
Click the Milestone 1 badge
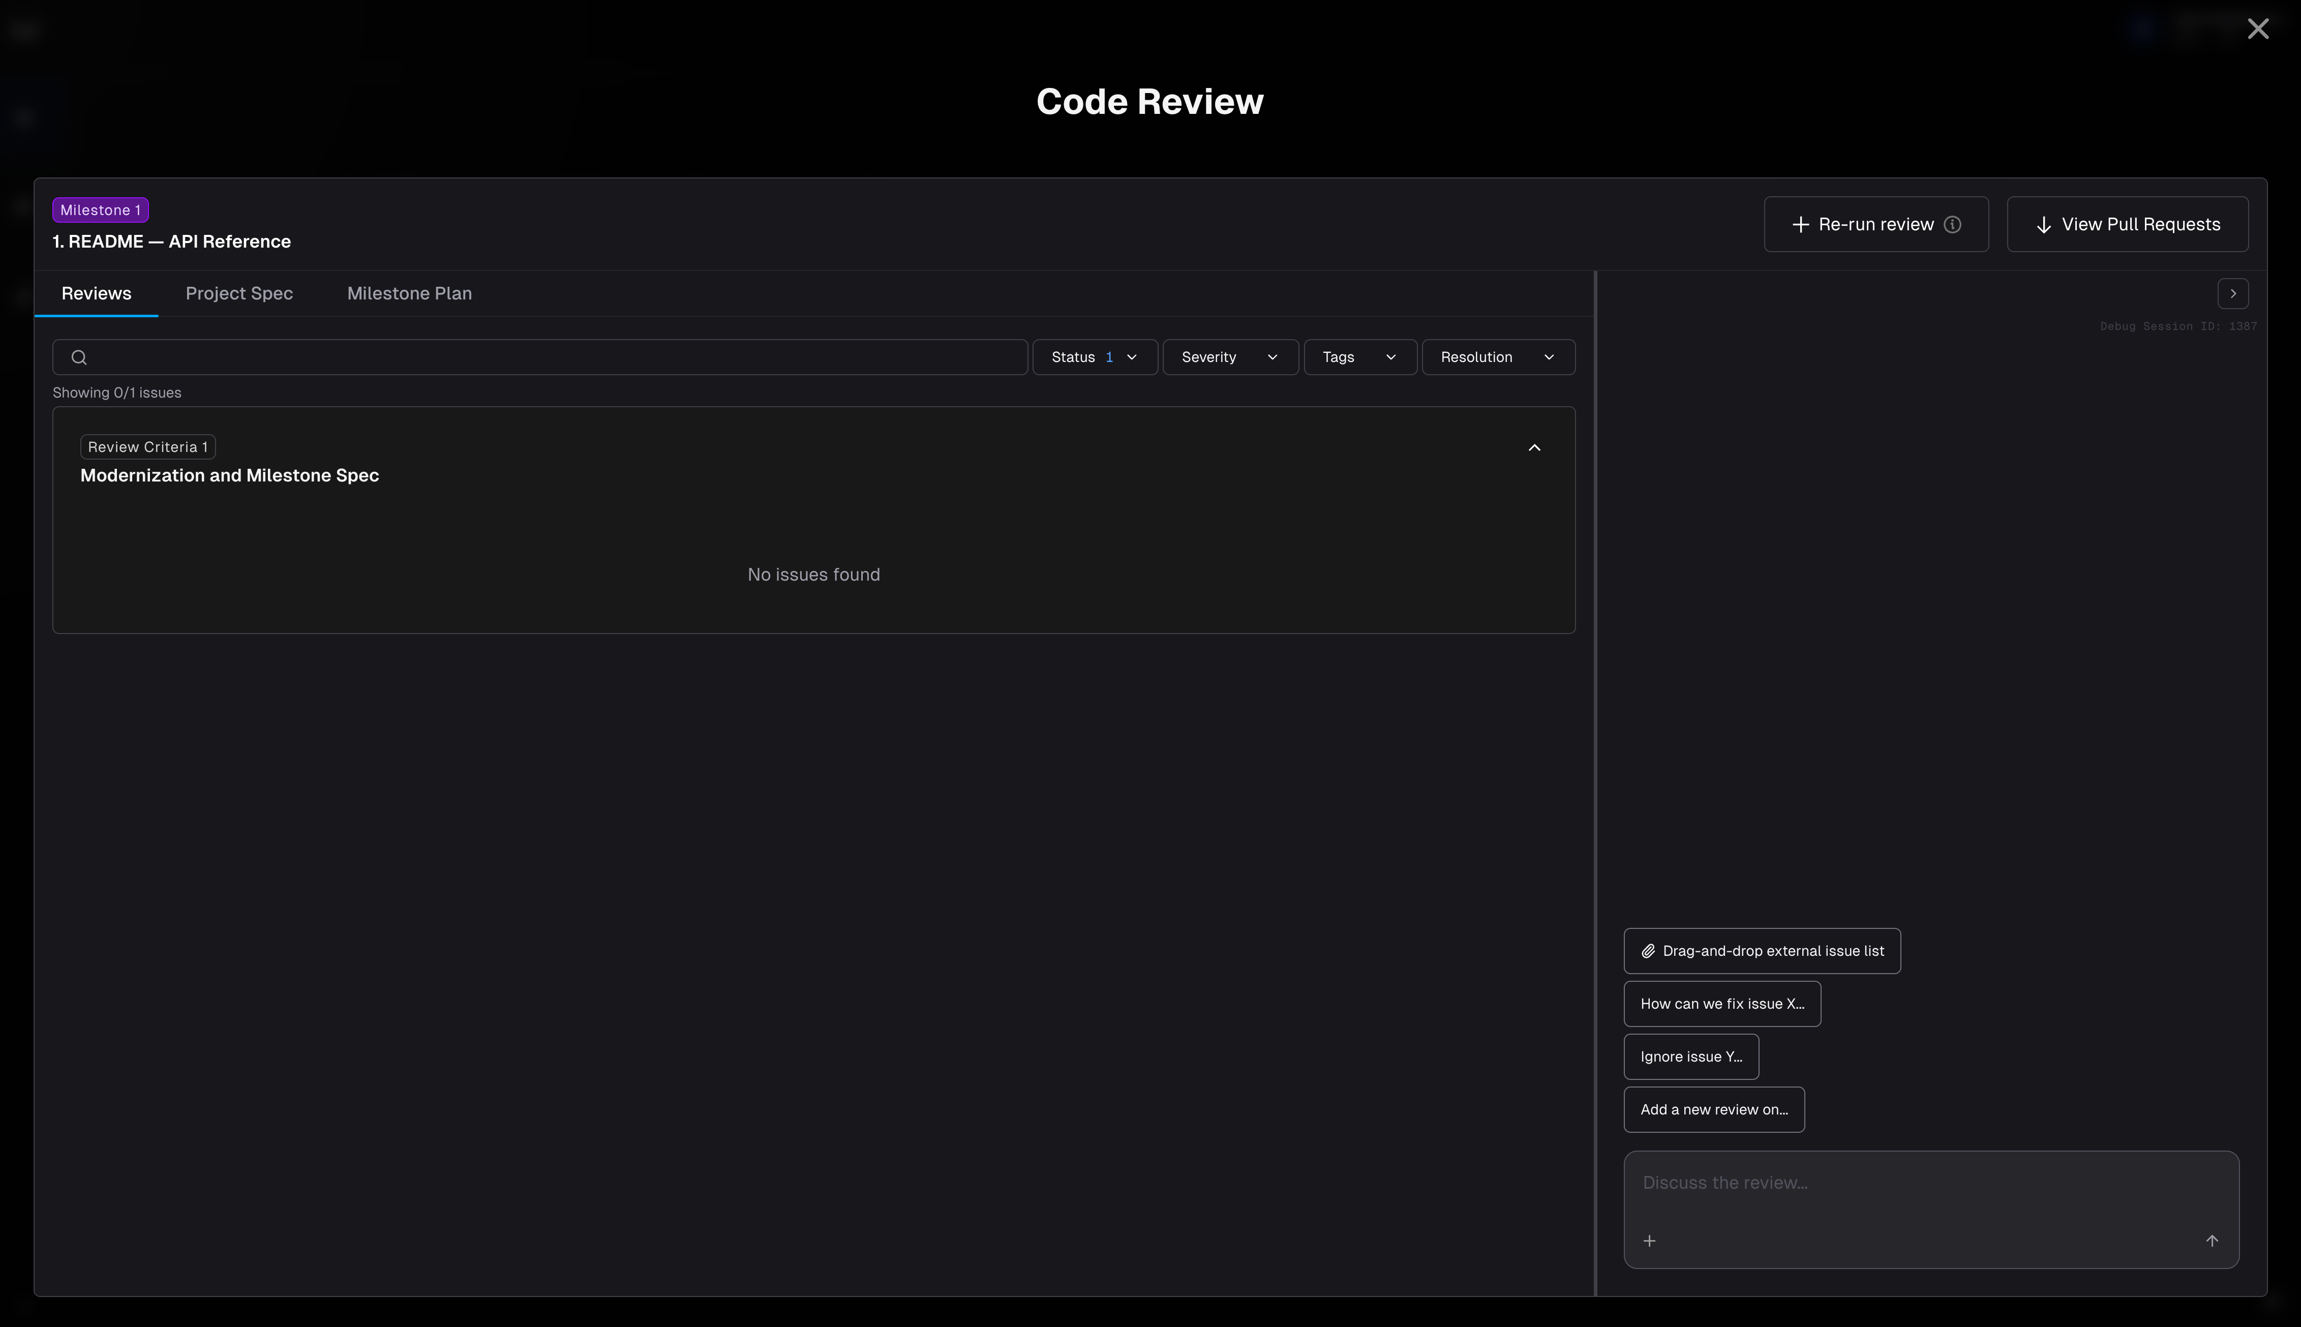(x=100, y=210)
